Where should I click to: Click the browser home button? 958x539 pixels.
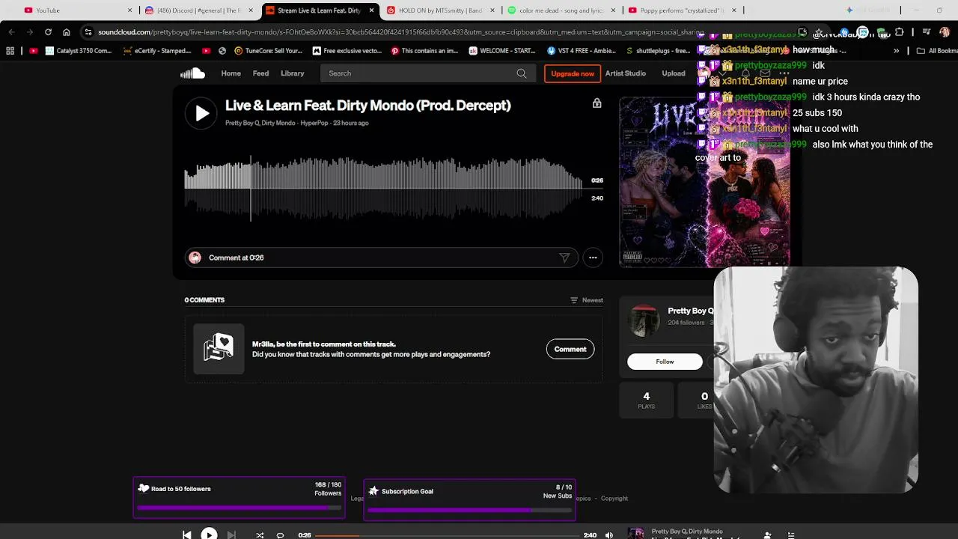(66, 32)
